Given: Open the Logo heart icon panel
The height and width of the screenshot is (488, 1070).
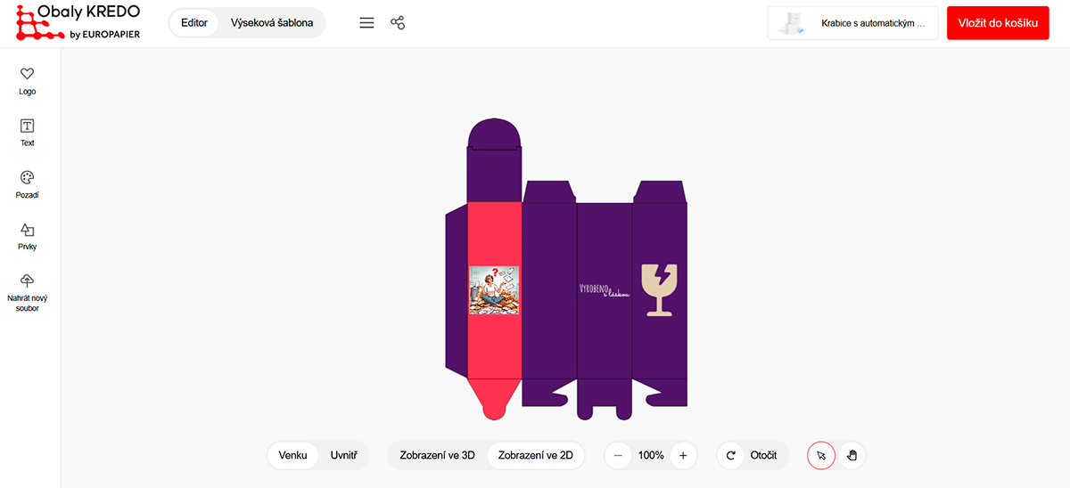Looking at the screenshot, I should pos(28,75).
